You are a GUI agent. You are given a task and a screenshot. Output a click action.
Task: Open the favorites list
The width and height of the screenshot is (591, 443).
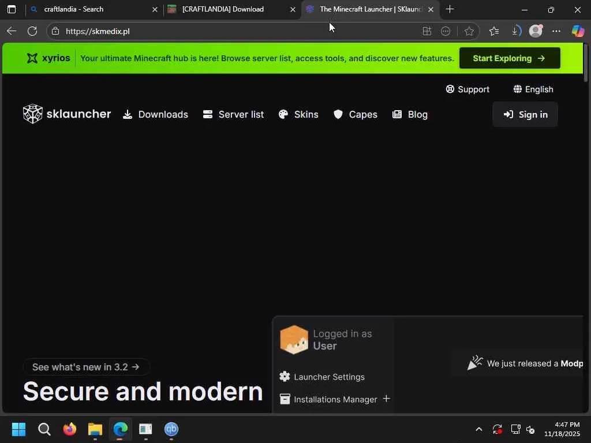tap(494, 31)
